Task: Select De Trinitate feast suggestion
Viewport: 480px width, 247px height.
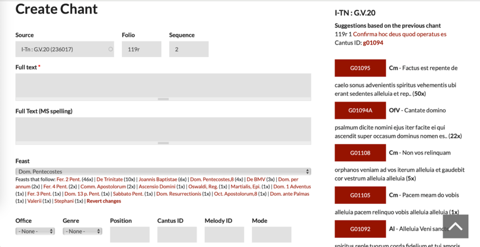Action: [x=109, y=179]
